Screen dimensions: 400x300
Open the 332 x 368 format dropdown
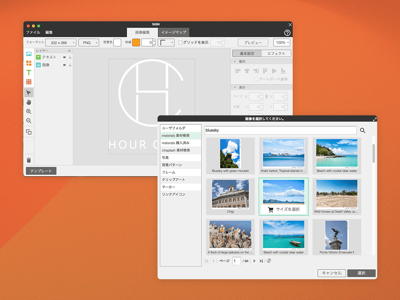[61, 42]
